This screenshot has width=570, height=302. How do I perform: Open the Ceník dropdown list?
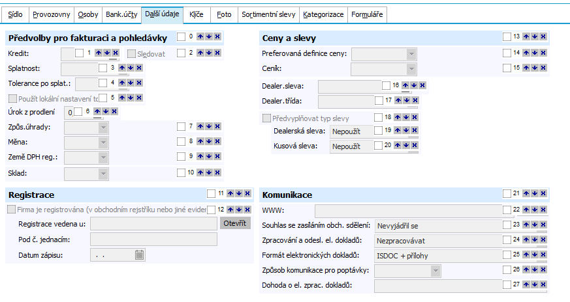tap(411, 68)
